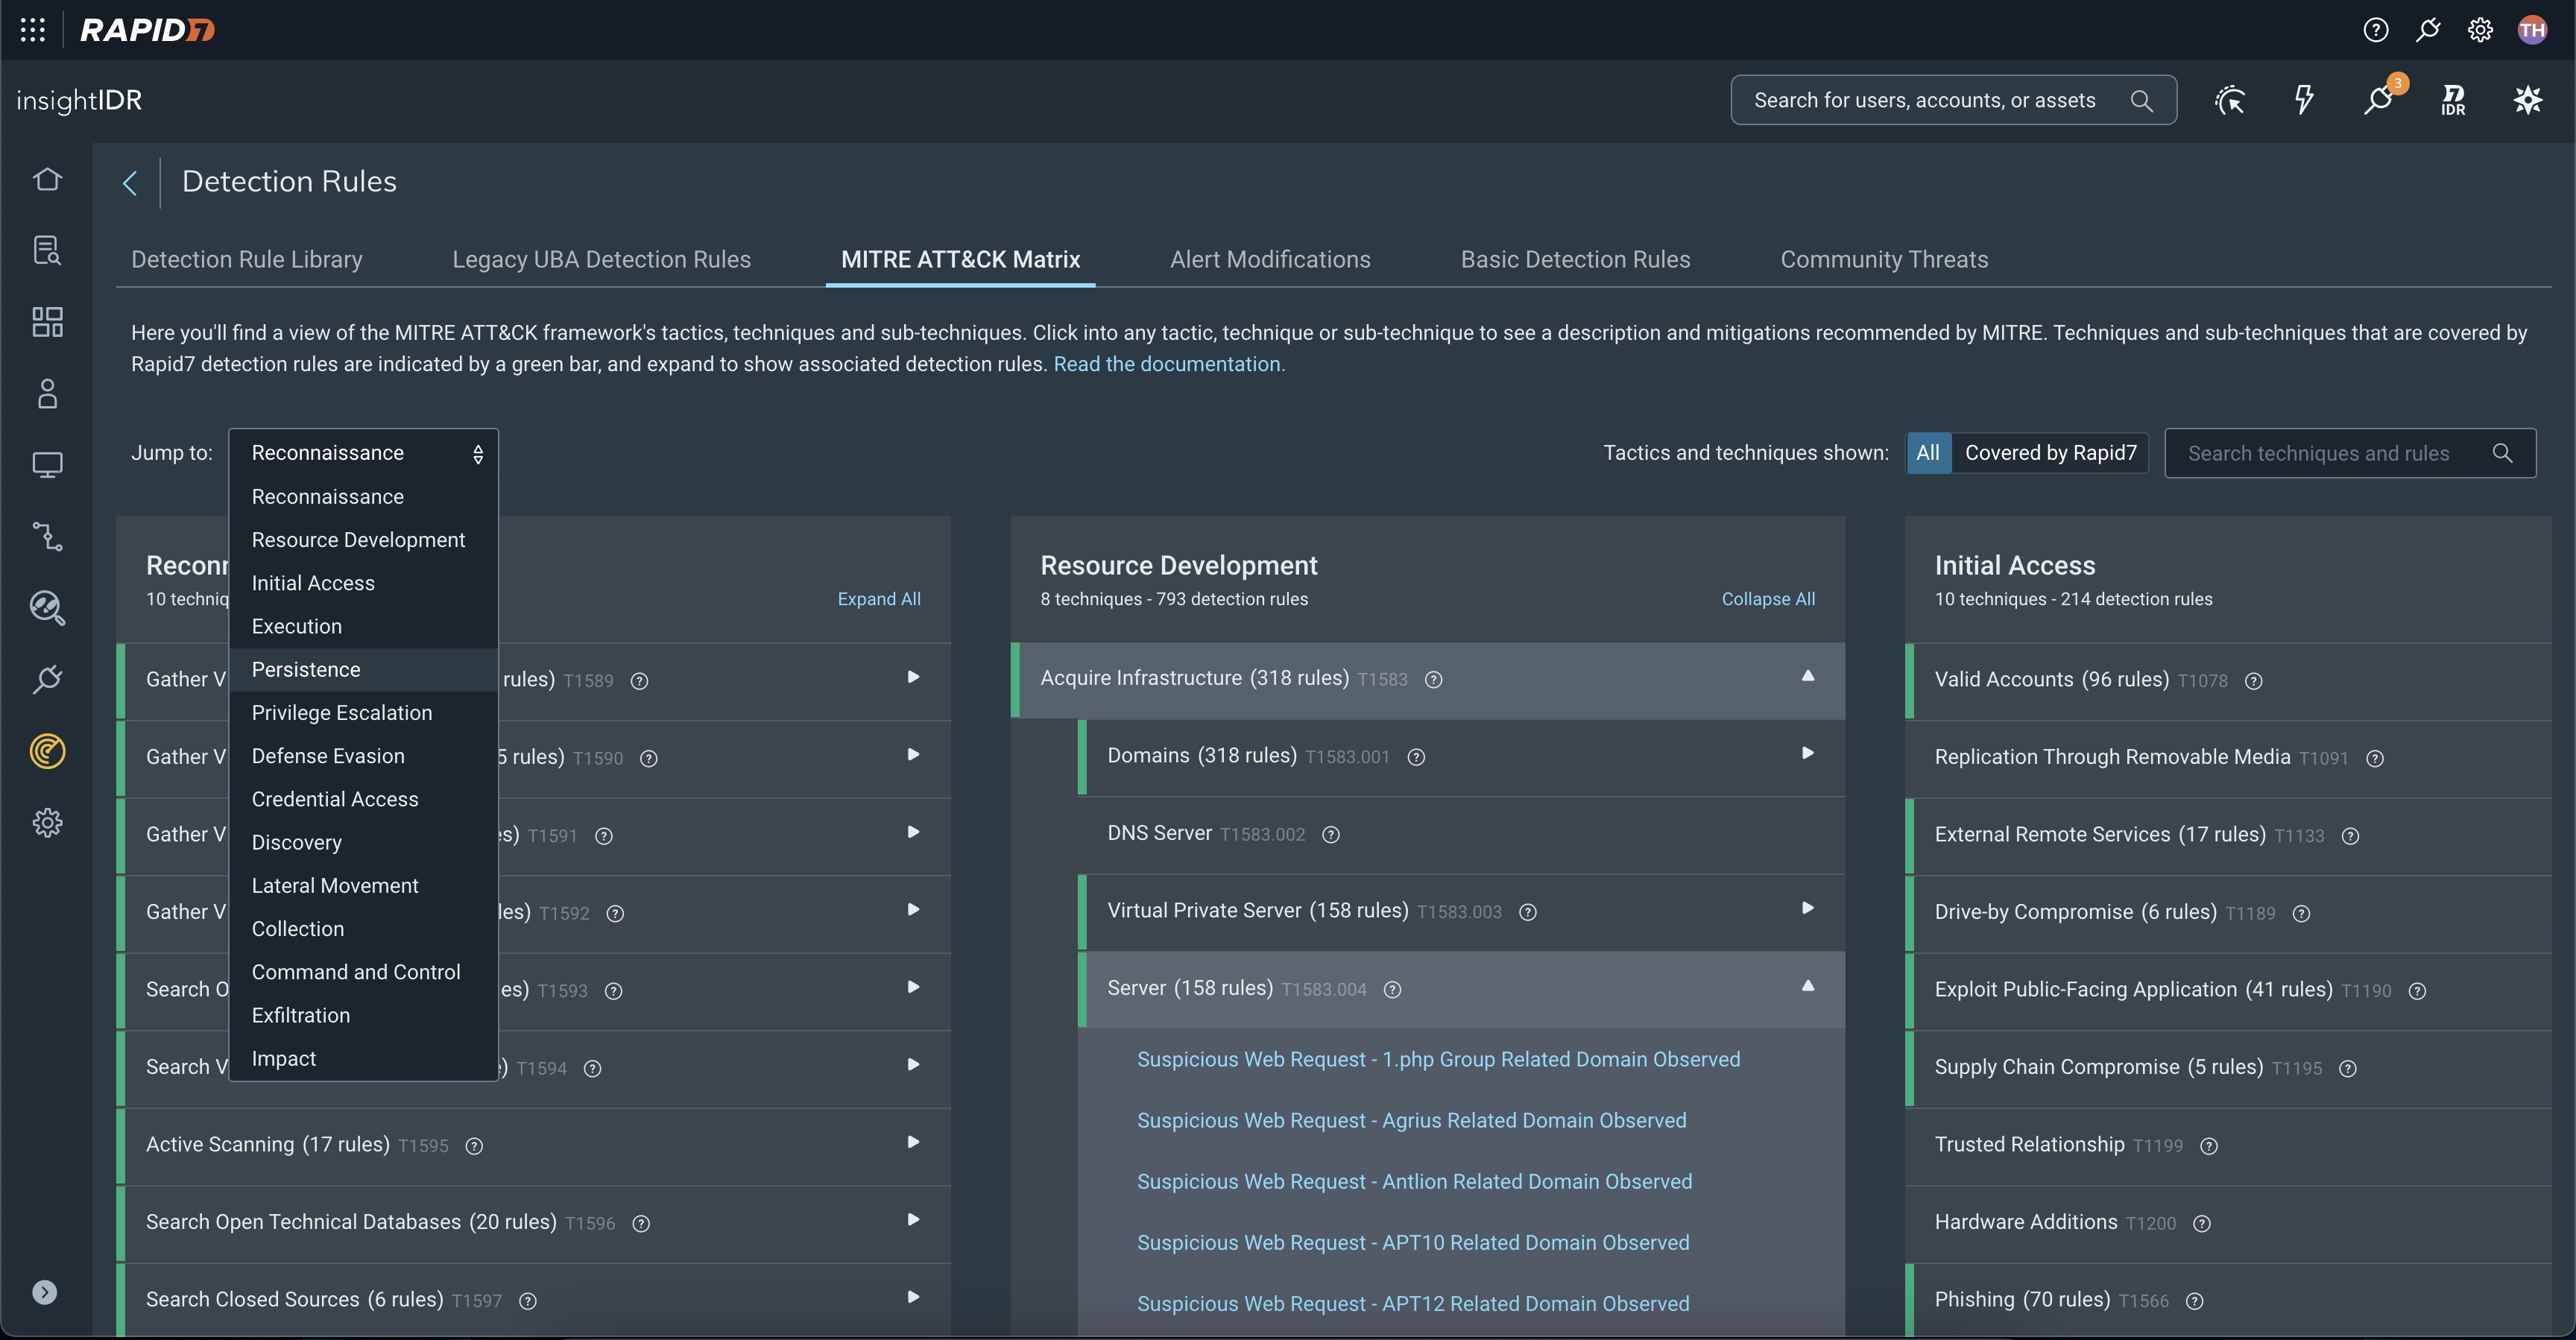Screen dimensions: 2576x1340
Task: Click Expand All in Reconnaissance column
Action: point(879,599)
